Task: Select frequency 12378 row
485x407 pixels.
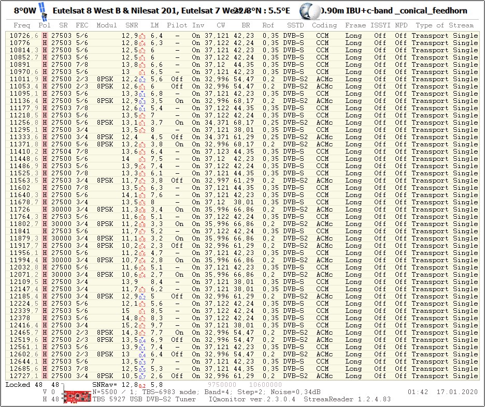Action: (243, 318)
